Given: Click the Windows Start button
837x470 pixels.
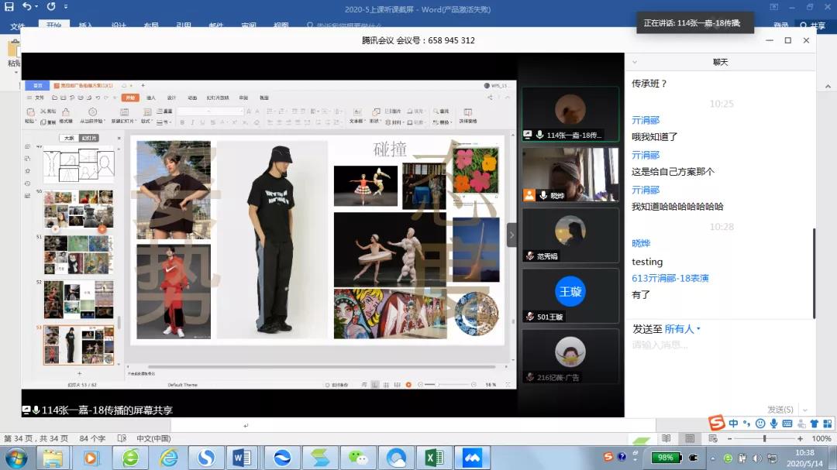Looking at the screenshot, I should pyautogui.click(x=15, y=458).
